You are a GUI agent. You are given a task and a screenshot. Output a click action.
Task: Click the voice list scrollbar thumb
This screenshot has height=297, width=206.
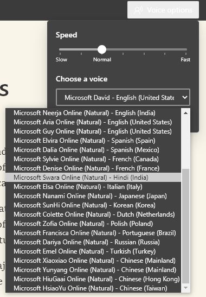(185, 226)
